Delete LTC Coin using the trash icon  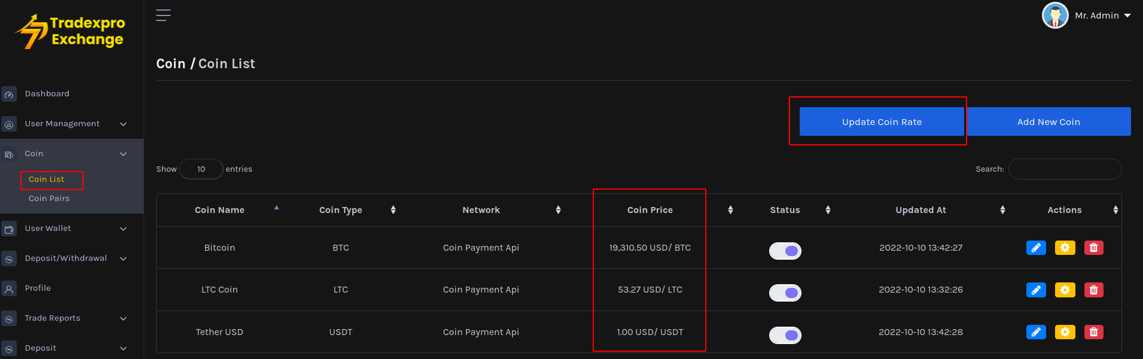(1093, 290)
